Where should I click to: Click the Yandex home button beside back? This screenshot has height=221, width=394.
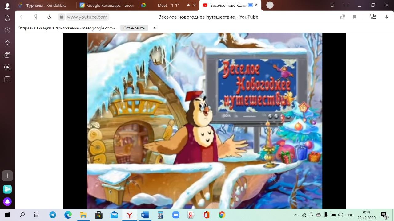point(36,17)
